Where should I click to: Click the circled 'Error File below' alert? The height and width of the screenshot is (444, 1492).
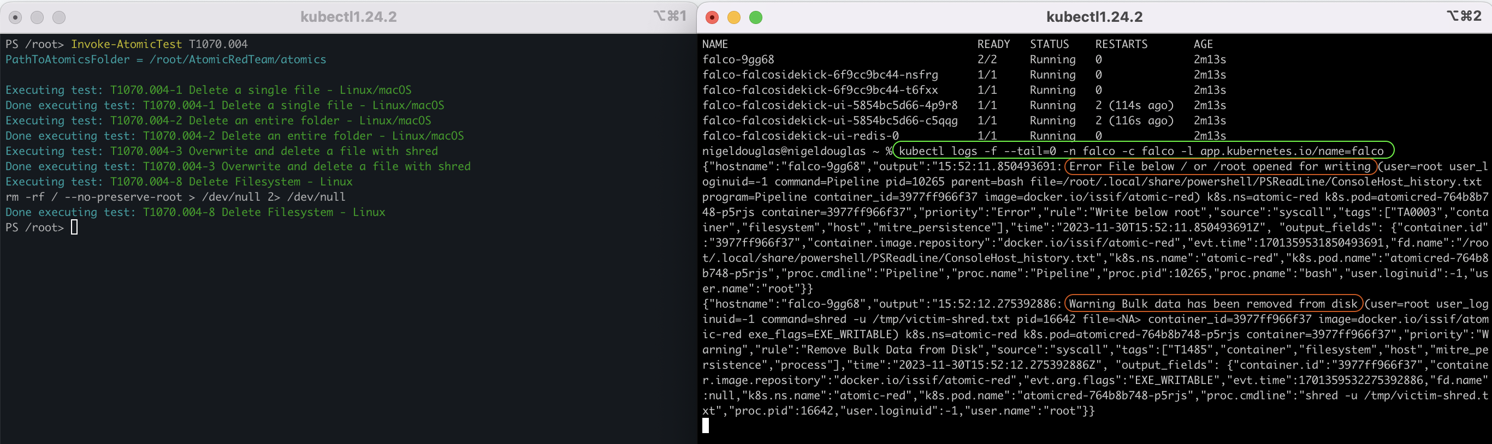coord(1220,166)
